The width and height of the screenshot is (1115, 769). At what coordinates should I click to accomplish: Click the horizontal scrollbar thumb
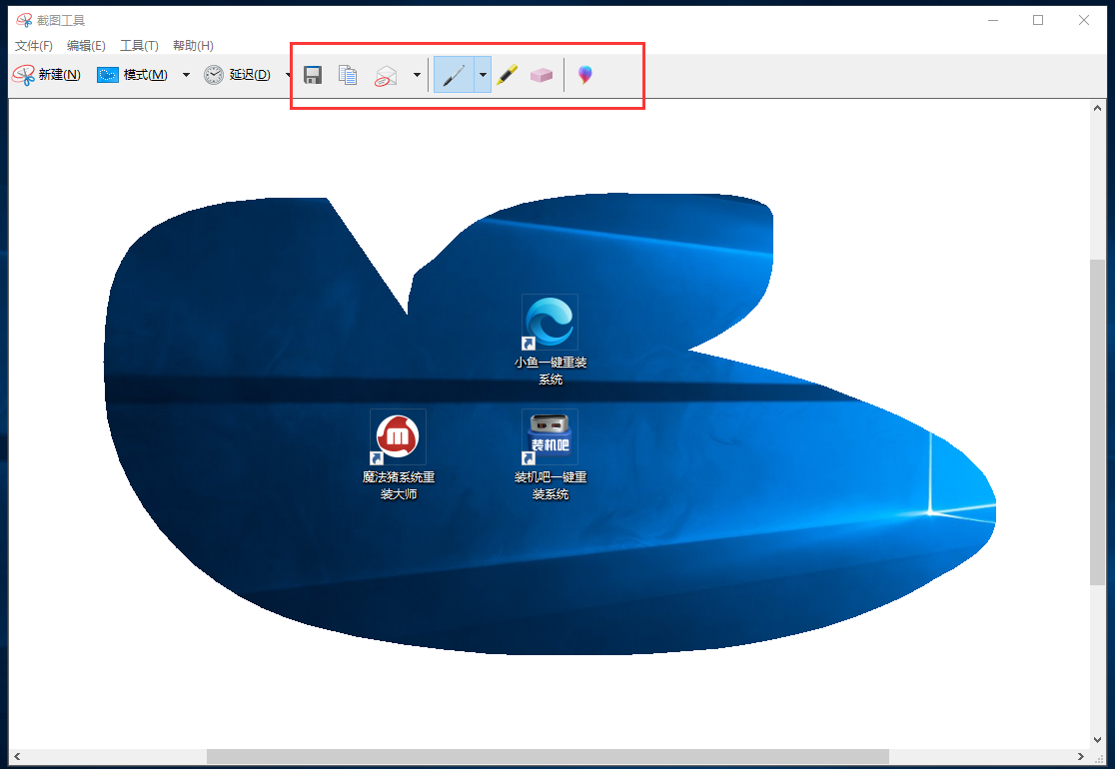tap(548, 756)
